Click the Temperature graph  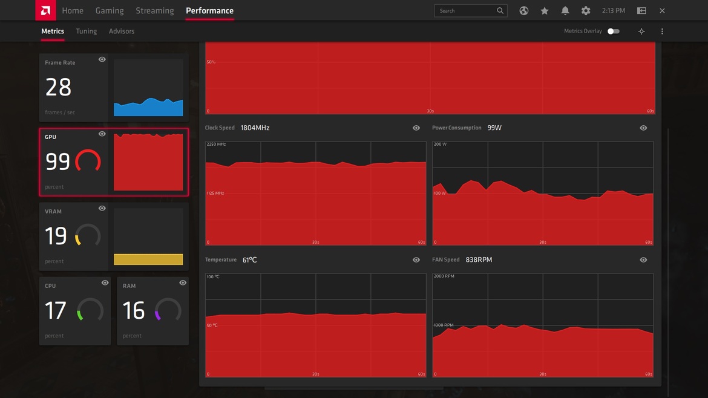(x=316, y=325)
